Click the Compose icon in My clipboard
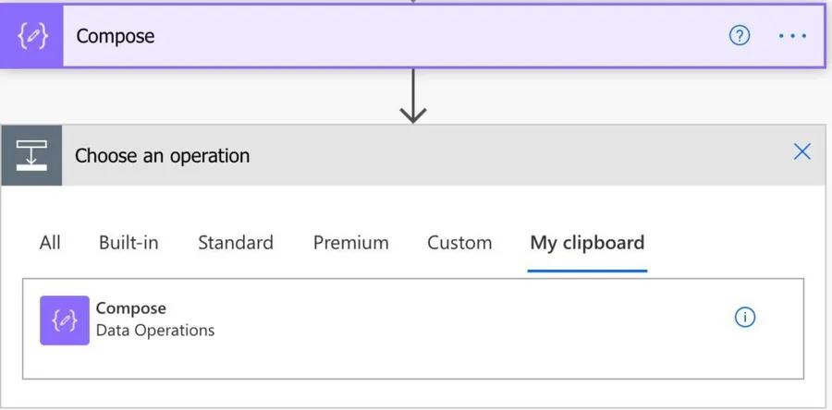The image size is (832, 410). point(65,320)
